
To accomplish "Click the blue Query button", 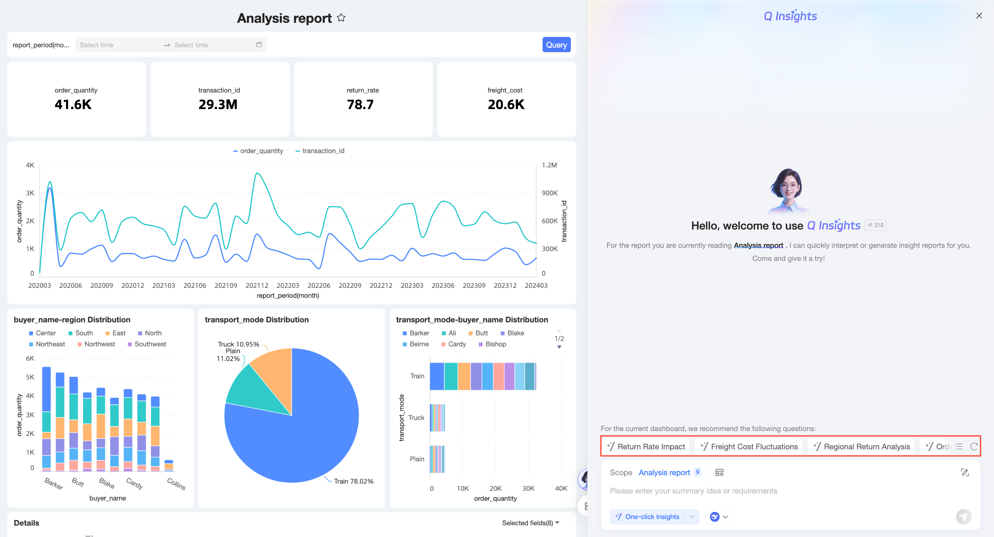I will [556, 45].
